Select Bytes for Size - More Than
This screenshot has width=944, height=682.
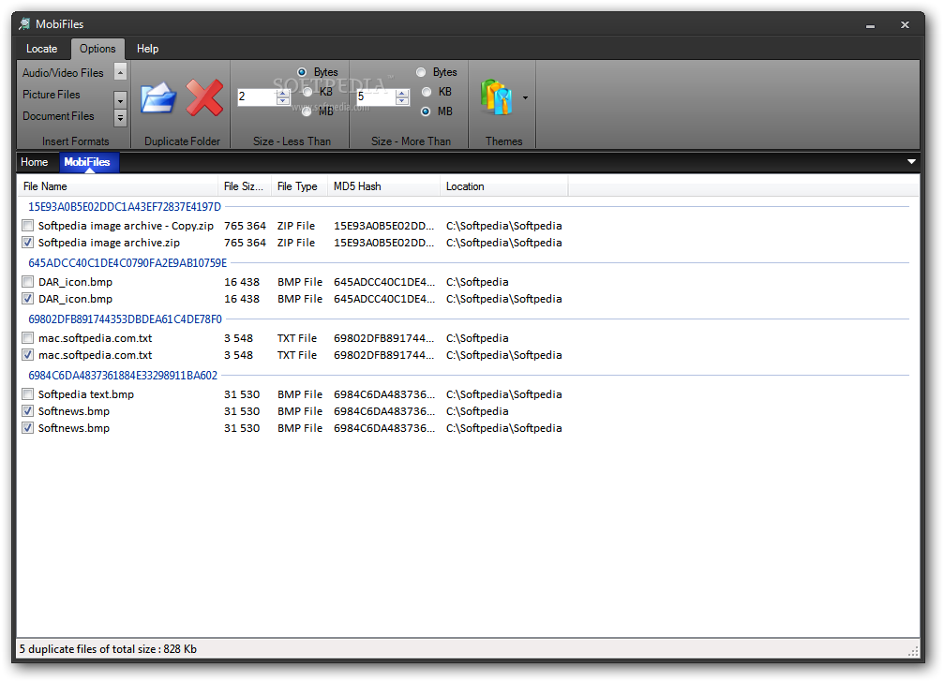(421, 72)
